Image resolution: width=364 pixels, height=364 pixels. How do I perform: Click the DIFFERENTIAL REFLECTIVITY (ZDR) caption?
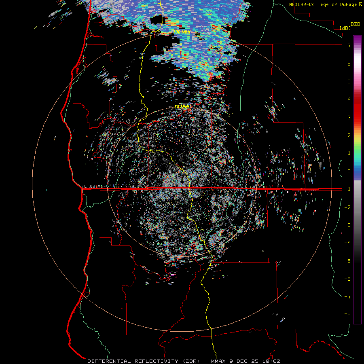(x=144, y=361)
